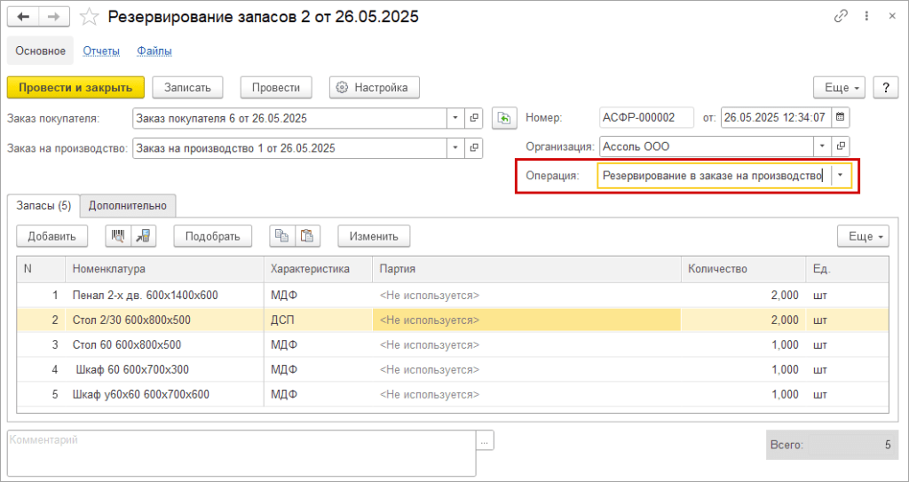Add document to favorites with star icon
Viewport: 909px width, 482px height.
point(90,17)
